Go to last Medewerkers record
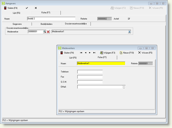172x128 pixels. [x=94, y=53]
